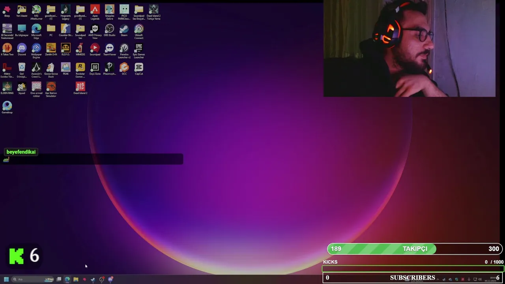Open Metro Exodus desktop shortcut

click(x=7, y=70)
